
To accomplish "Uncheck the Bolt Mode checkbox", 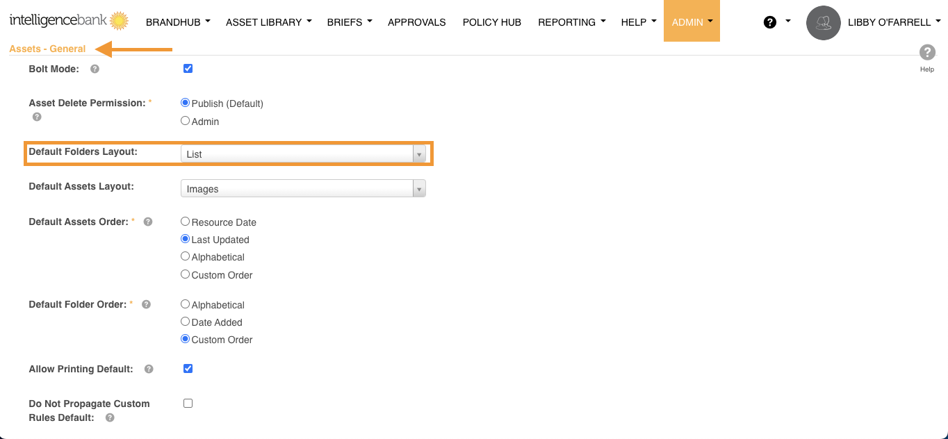I will tap(188, 69).
